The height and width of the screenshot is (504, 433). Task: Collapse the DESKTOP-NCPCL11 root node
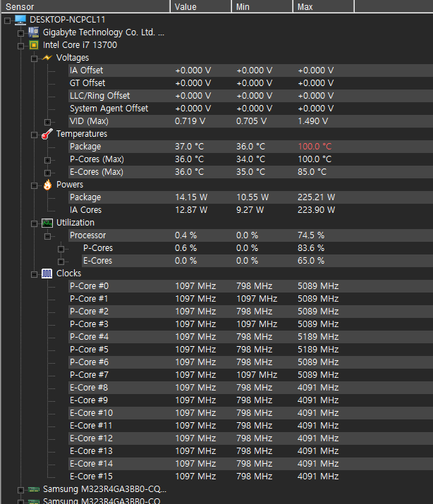7,21
